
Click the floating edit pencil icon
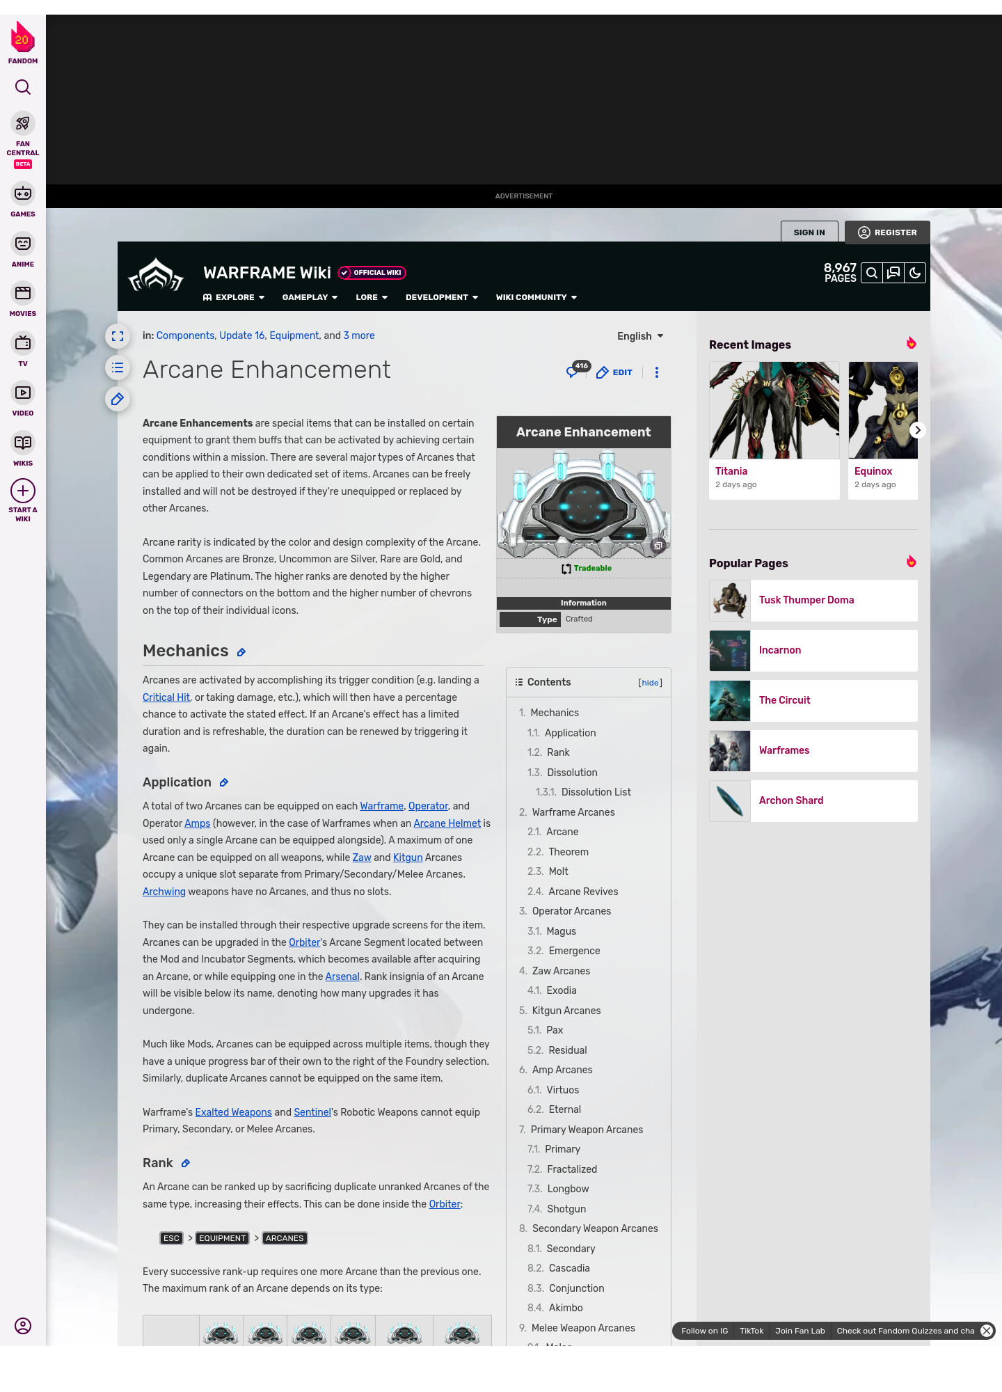[x=118, y=399]
